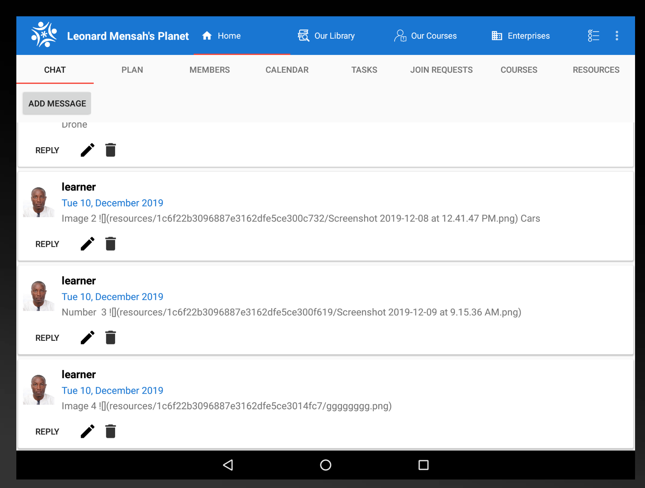Reply to the 'Image 4' message

pos(47,431)
